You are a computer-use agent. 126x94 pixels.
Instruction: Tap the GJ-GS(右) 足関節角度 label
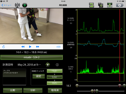pos(71,44)
